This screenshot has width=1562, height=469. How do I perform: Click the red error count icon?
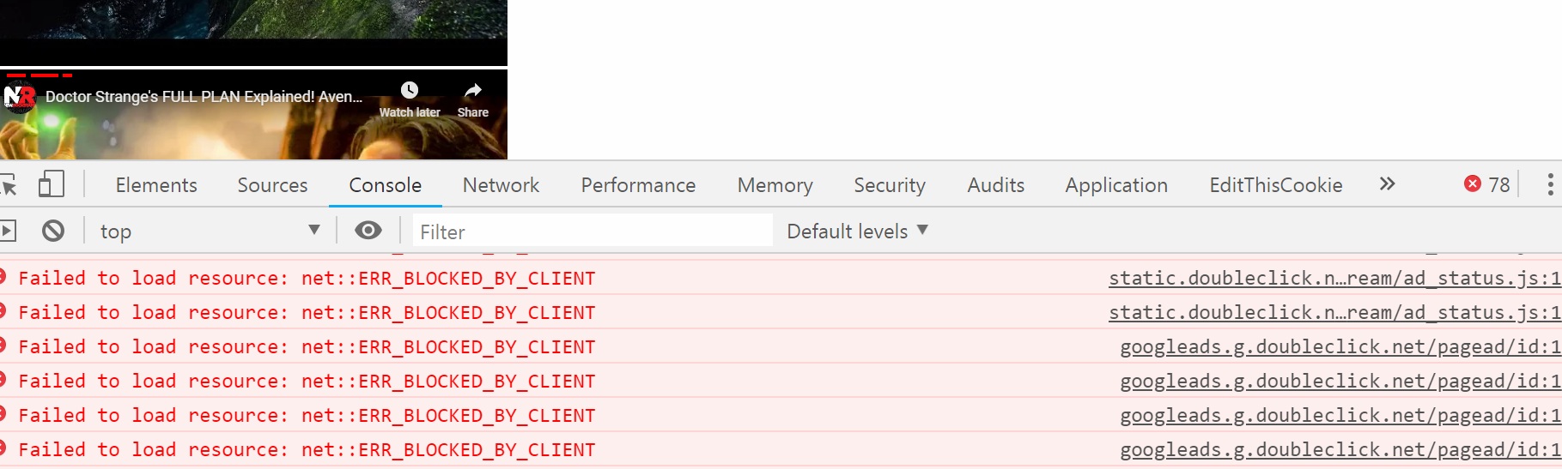click(x=1473, y=184)
